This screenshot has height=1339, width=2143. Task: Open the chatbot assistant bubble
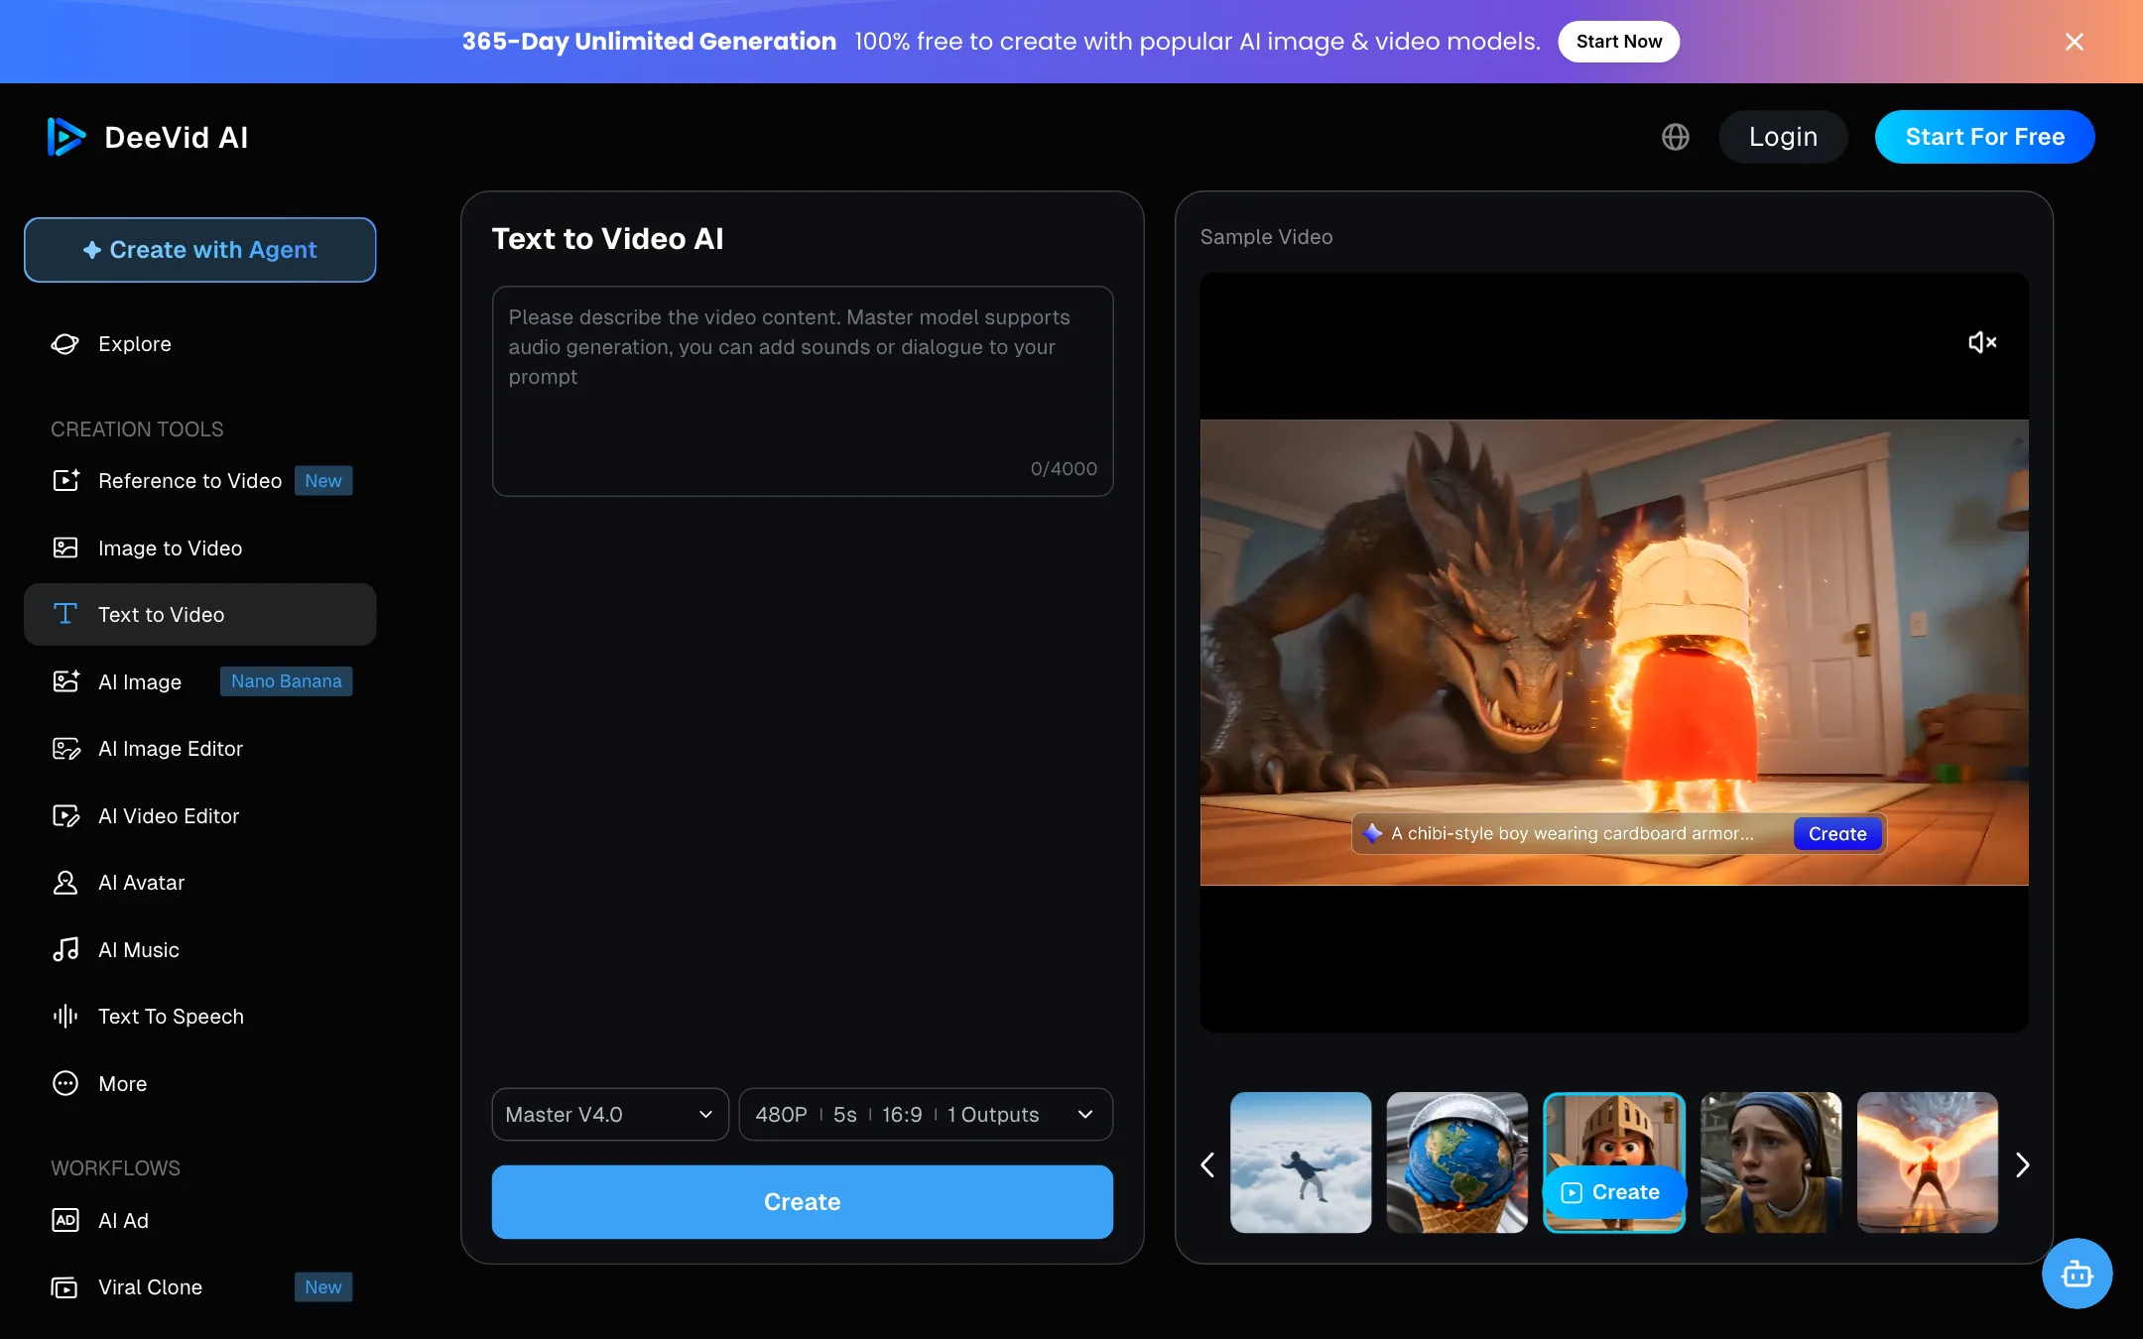[2077, 1274]
